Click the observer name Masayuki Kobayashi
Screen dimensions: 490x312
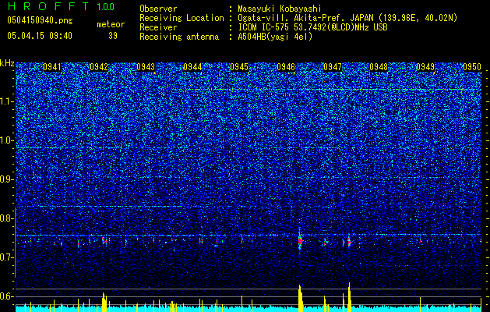tap(280, 9)
